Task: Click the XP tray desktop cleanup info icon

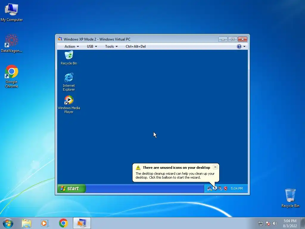Action: pyautogui.click(x=215, y=188)
